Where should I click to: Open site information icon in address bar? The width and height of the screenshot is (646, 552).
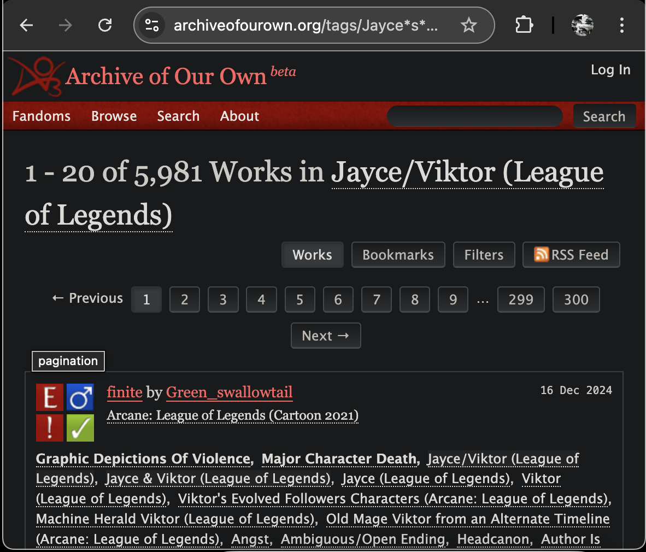(x=151, y=26)
